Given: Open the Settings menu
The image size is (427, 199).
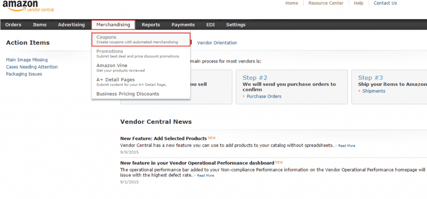Looking at the screenshot, I should 235,25.
